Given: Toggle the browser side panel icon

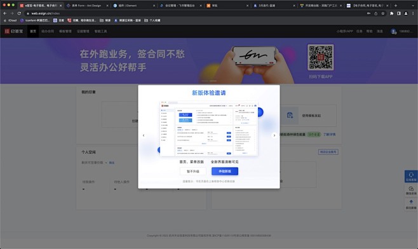Looking at the screenshot, I should click(399, 13).
